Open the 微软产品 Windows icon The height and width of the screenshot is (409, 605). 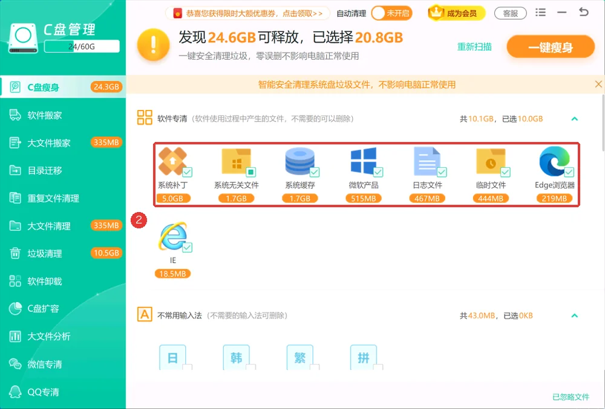[363, 161]
